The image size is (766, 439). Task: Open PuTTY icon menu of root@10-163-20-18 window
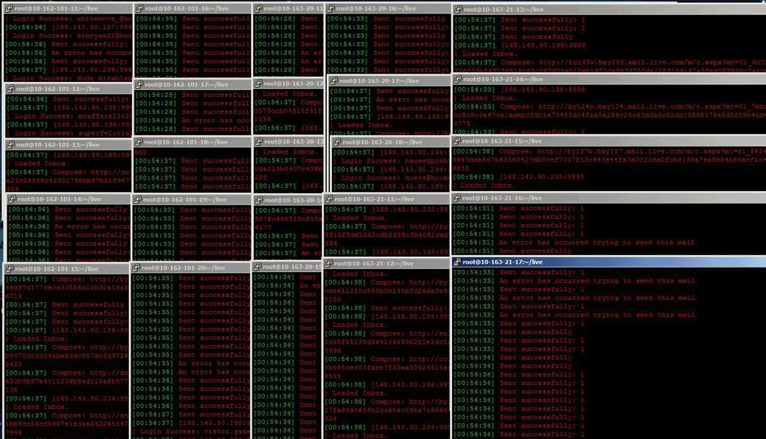point(336,142)
